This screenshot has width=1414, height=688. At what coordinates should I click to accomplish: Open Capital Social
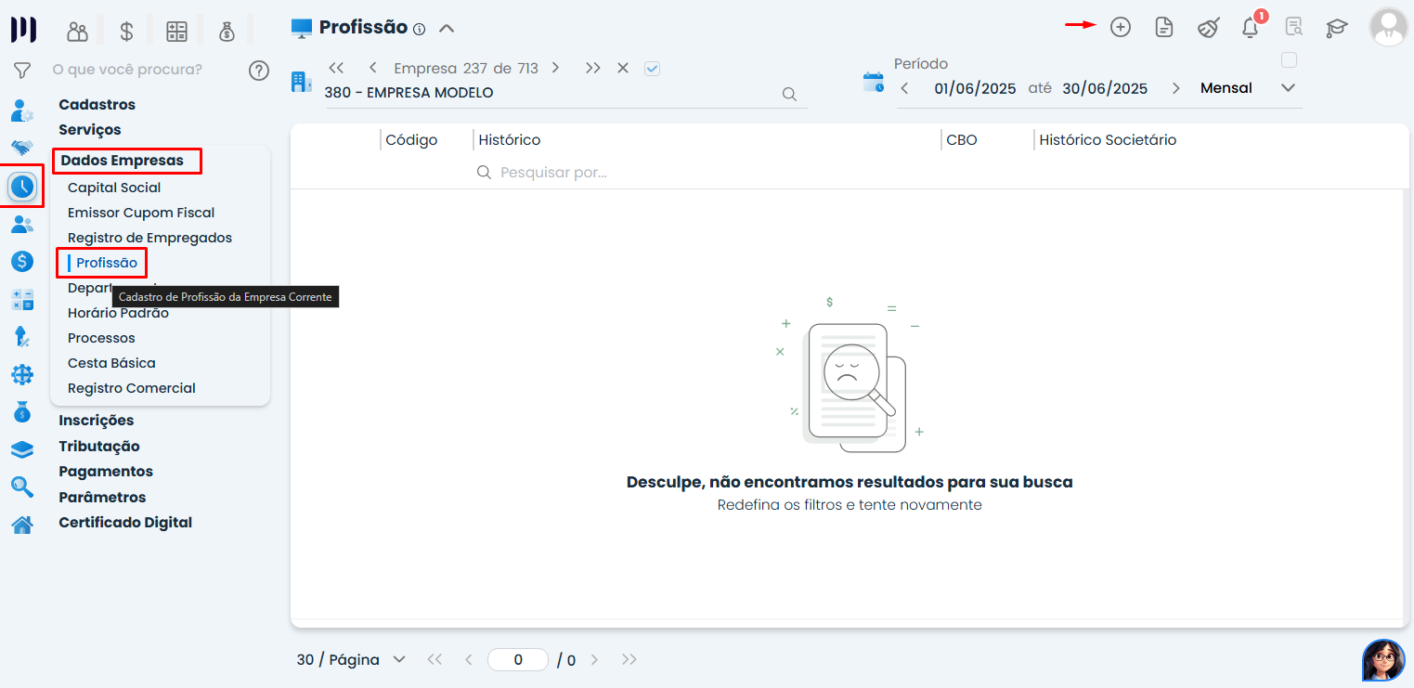pyautogui.click(x=114, y=188)
